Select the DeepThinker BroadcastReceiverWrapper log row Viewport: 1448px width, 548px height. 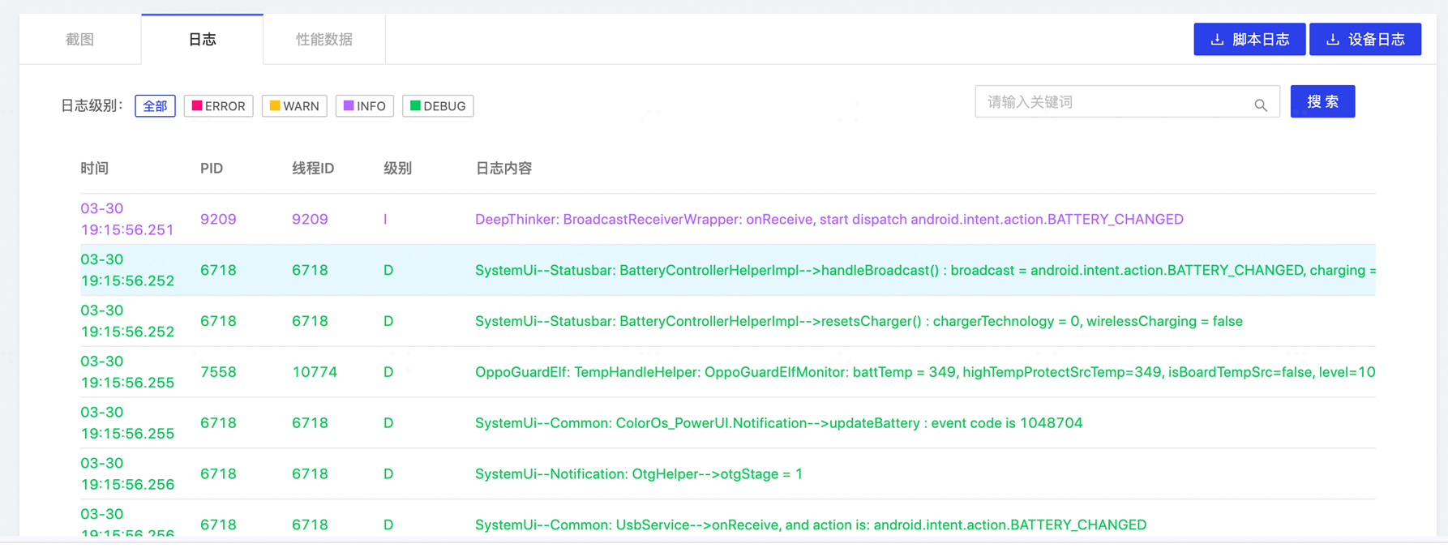point(829,219)
